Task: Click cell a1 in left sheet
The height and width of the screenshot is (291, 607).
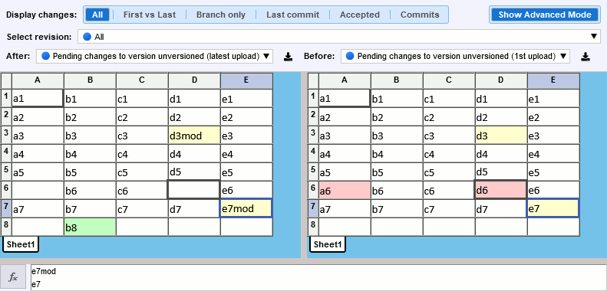Action: (38, 98)
